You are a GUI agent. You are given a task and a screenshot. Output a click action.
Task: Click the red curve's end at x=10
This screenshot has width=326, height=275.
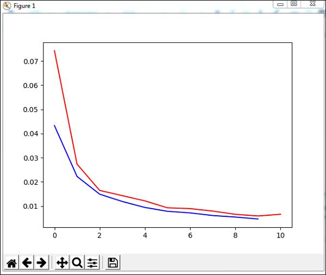coord(281,214)
